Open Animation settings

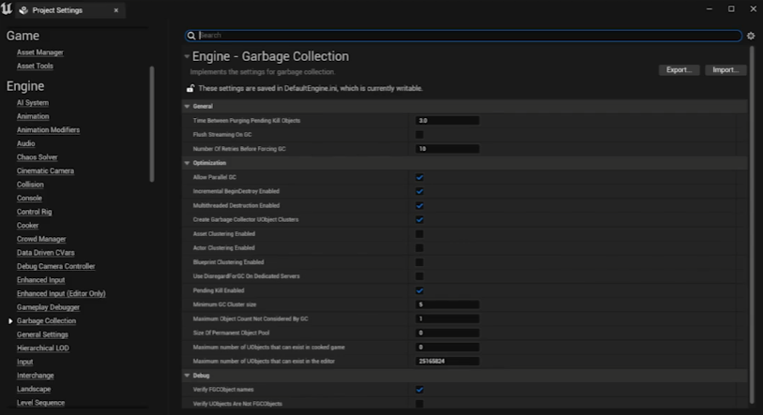(33, 116)
